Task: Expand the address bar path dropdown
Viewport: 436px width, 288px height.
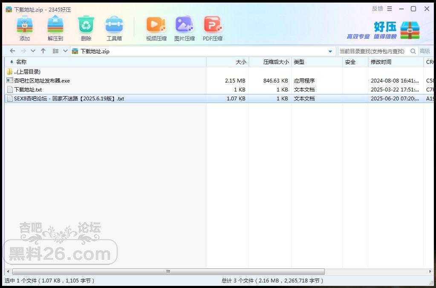Action: (x=330, y=51)
